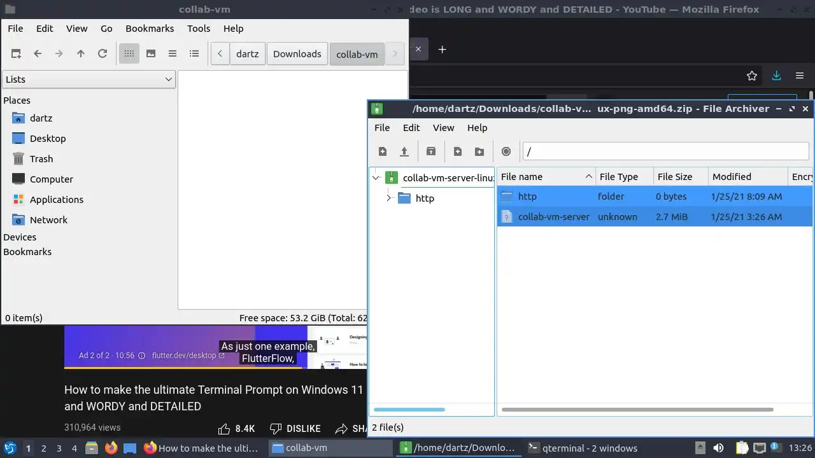The image size is (815, 458).
Task: Open the Lists side pane dropdown
Action: point(89,80)
